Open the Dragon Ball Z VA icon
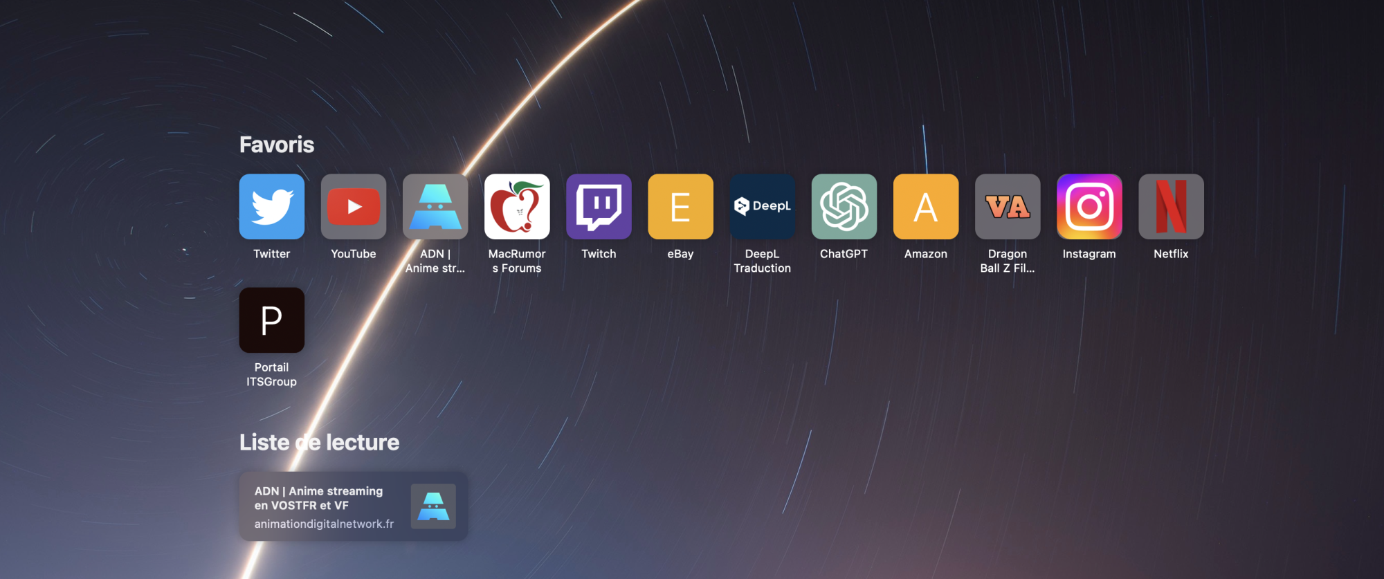The image size is (1384, 579). tap(1008, 206)
